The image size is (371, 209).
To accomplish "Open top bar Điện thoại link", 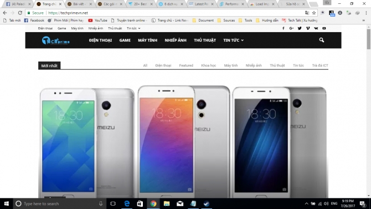I will [45, 28].
